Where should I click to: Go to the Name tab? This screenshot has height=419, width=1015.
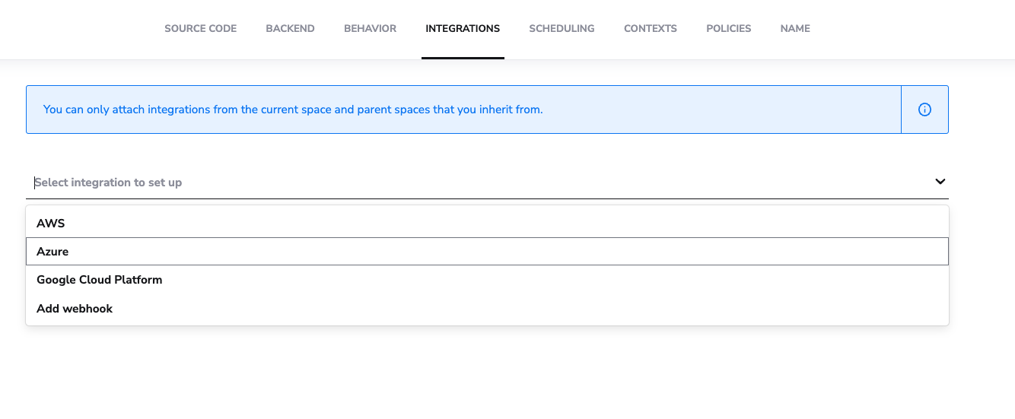click(795, 29)
